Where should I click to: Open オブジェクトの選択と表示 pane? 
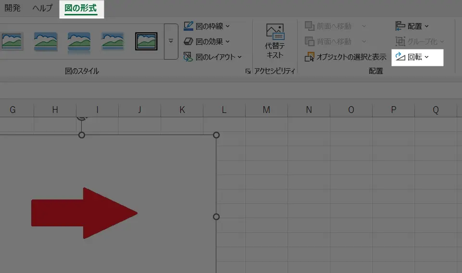(346, 57)
